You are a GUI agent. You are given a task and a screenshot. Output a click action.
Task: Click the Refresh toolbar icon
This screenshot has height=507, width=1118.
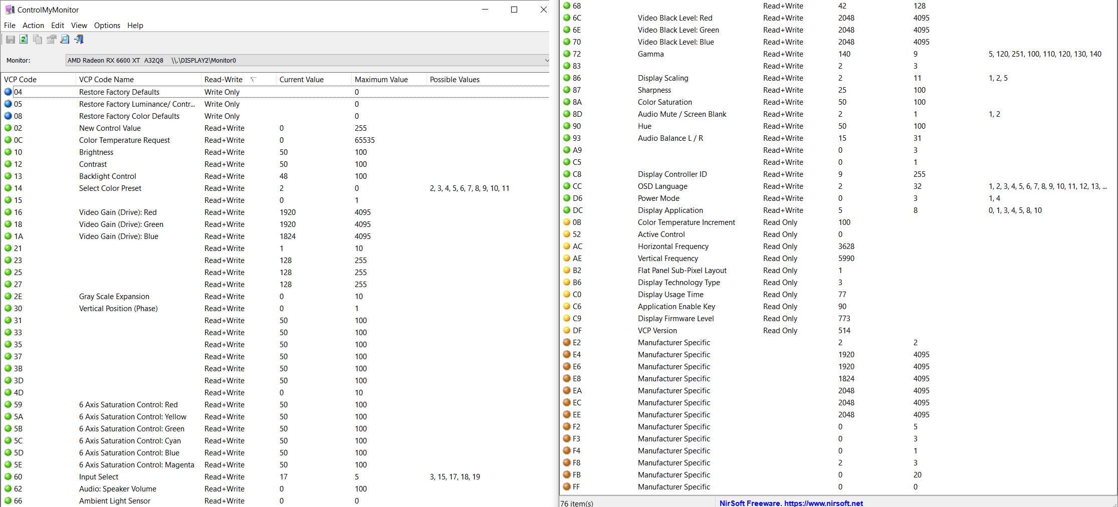(x=24, y=40)
